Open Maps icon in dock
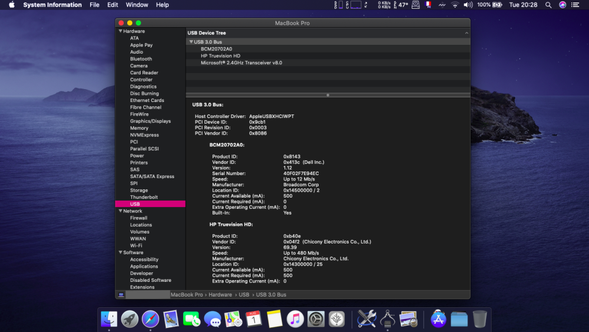589x332 pixels. click(x=233, y=319)
